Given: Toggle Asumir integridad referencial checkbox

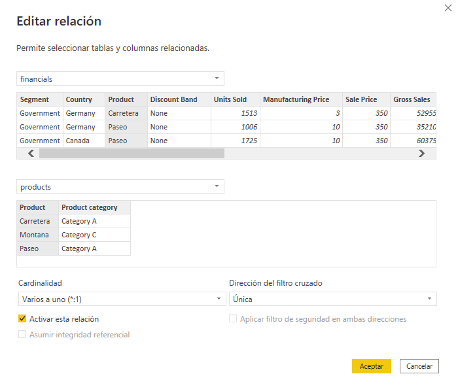Looking at the screenshot, I should coord(23,335).
